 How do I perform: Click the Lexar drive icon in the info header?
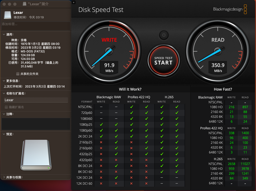pos(8,15)
